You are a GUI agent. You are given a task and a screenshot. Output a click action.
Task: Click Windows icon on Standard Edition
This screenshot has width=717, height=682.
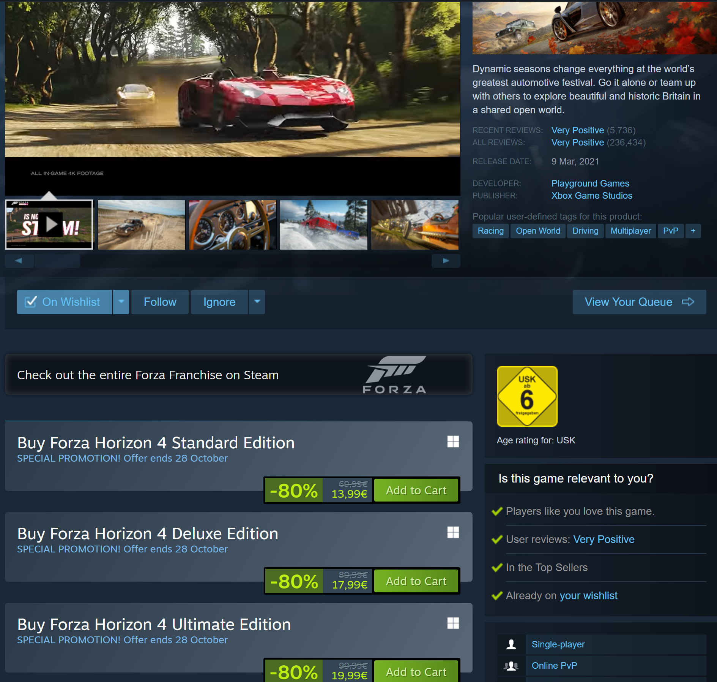pyautogui.click(x=453, y=441)
